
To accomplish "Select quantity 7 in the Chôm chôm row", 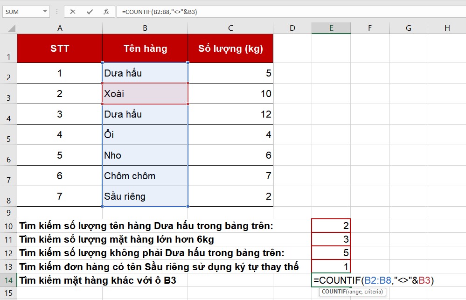I will click(x=230, y=176).
